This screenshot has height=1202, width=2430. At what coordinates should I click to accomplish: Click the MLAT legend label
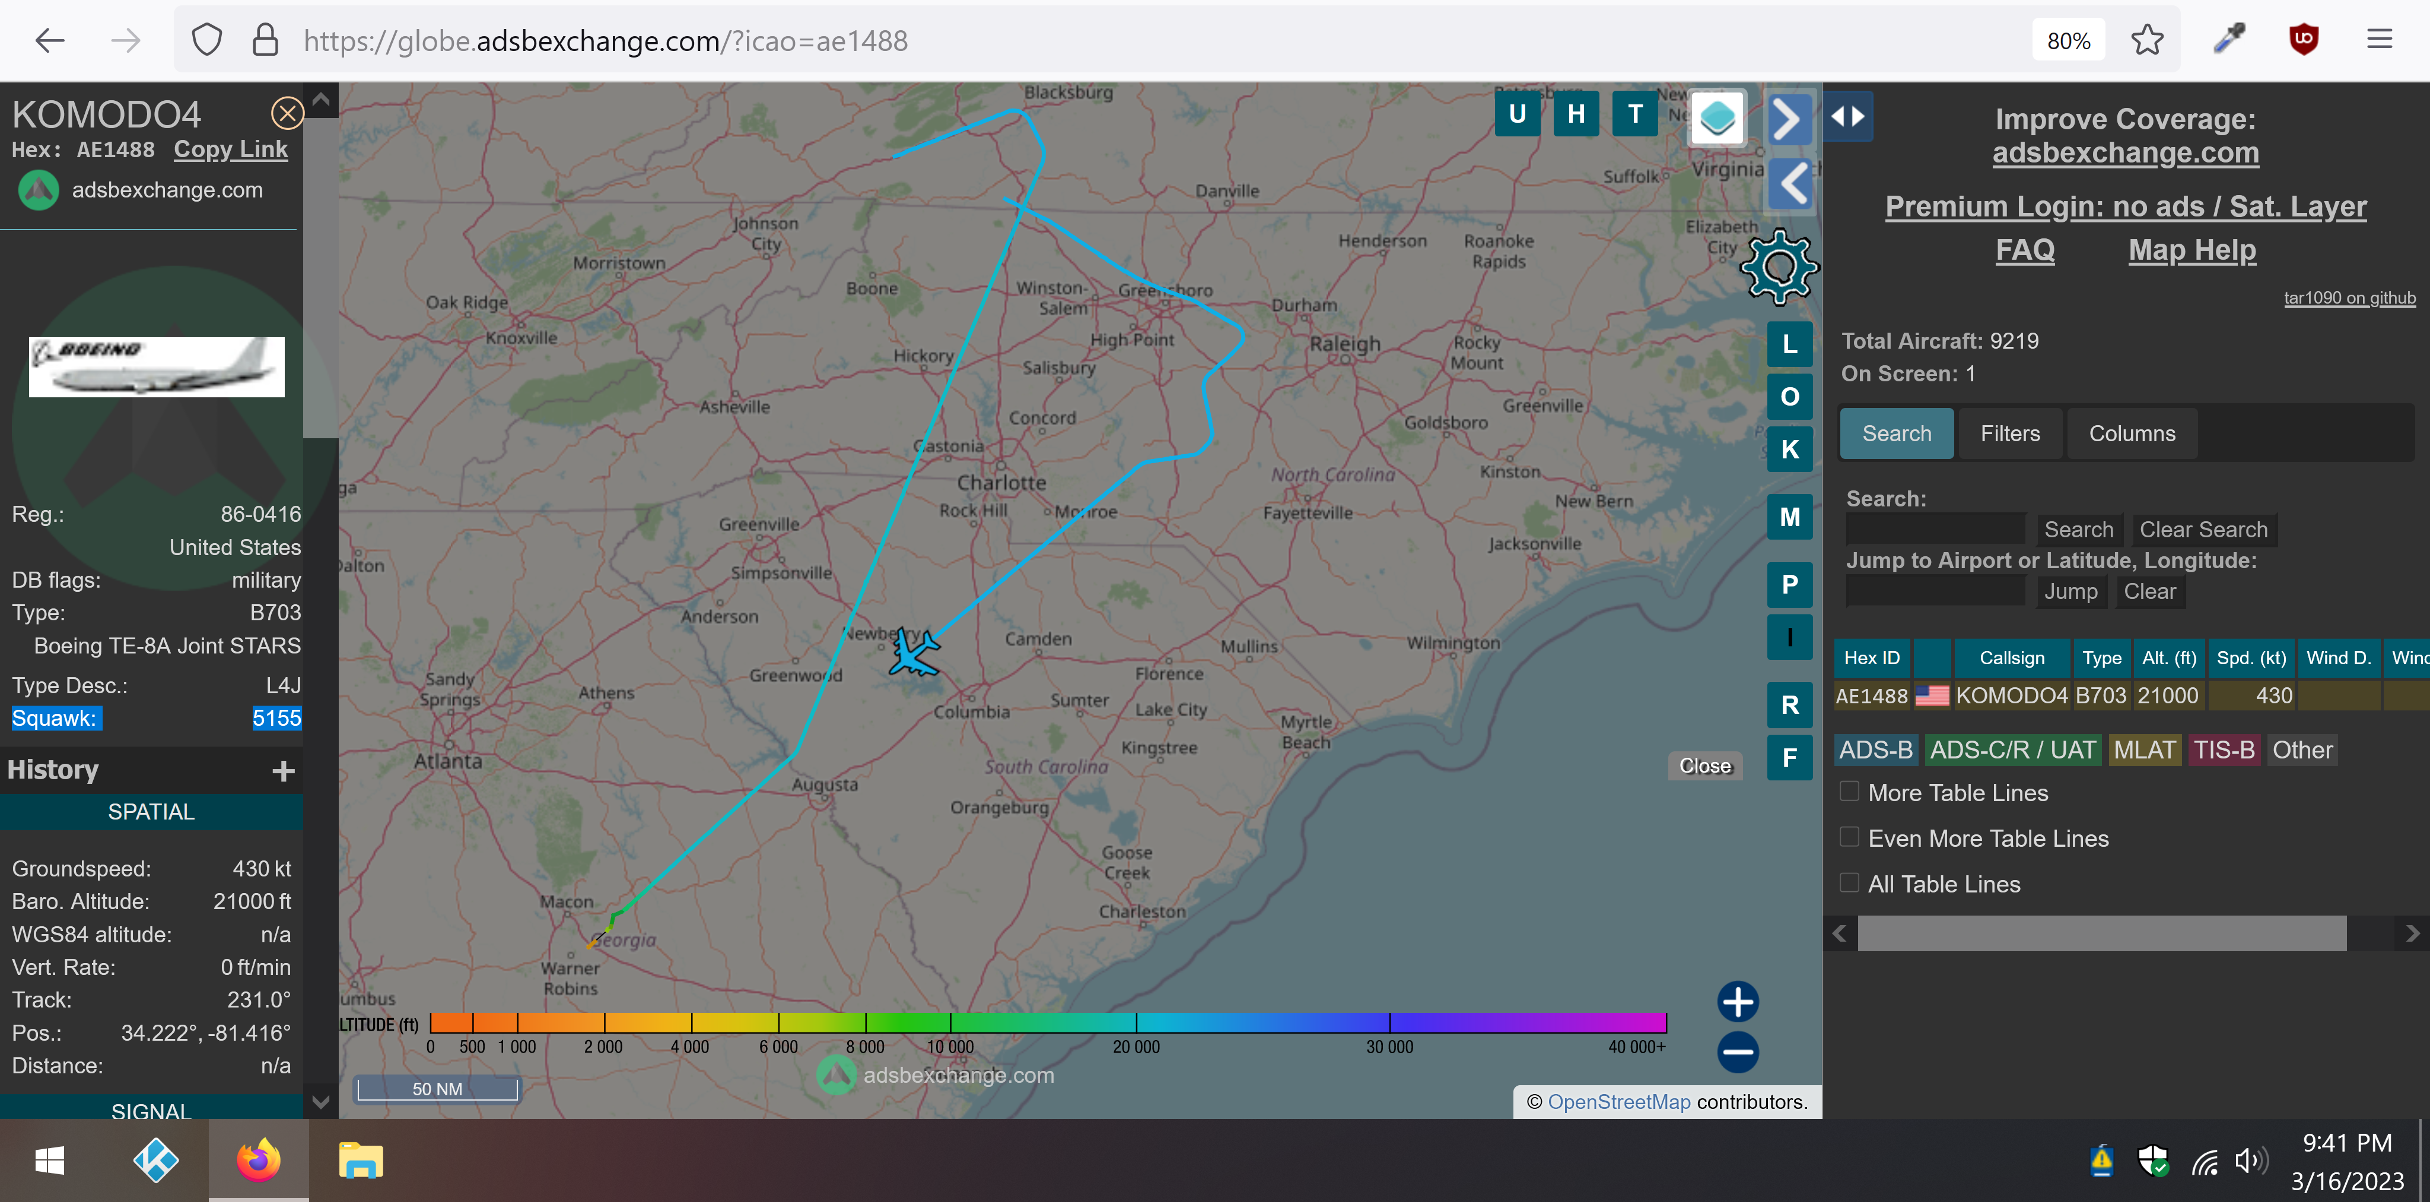[x=2144, y=750]
